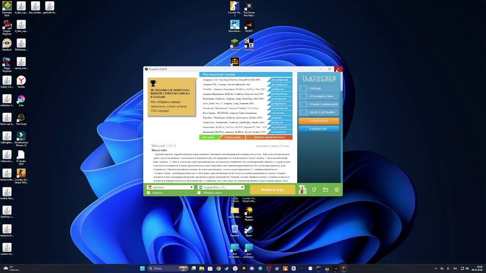The height and width of the screenshot is (273, 486).
Task: Open TLauncher settings gear
Action: (337, 190)
